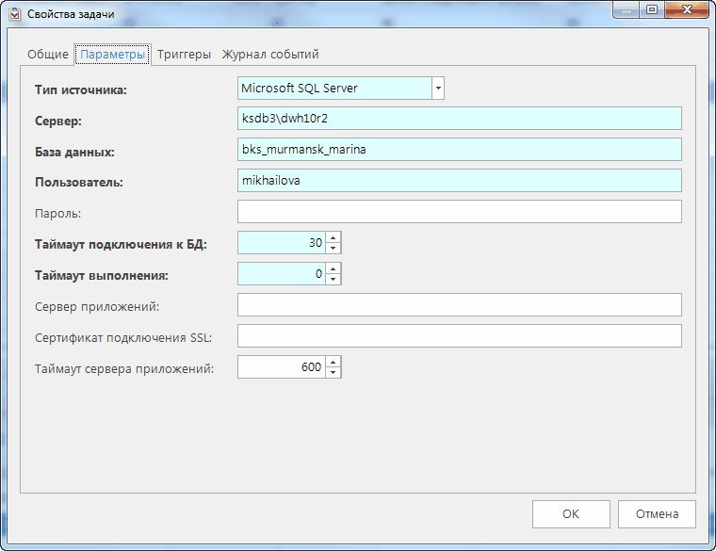The height and width of the screenshot is (551, 716).
Task: Increase Таймаут подключения к БД value
Action: coord(334,237)
